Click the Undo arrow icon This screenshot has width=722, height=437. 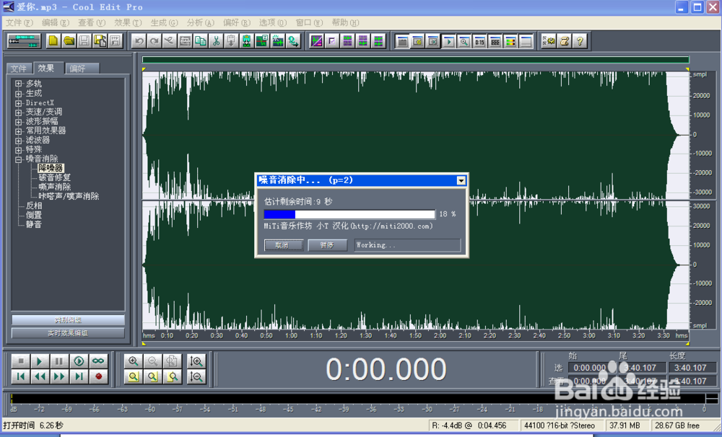click(139, 41)
